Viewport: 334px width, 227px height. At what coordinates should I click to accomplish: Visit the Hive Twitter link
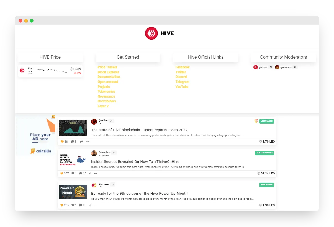(x=181, y=72)
